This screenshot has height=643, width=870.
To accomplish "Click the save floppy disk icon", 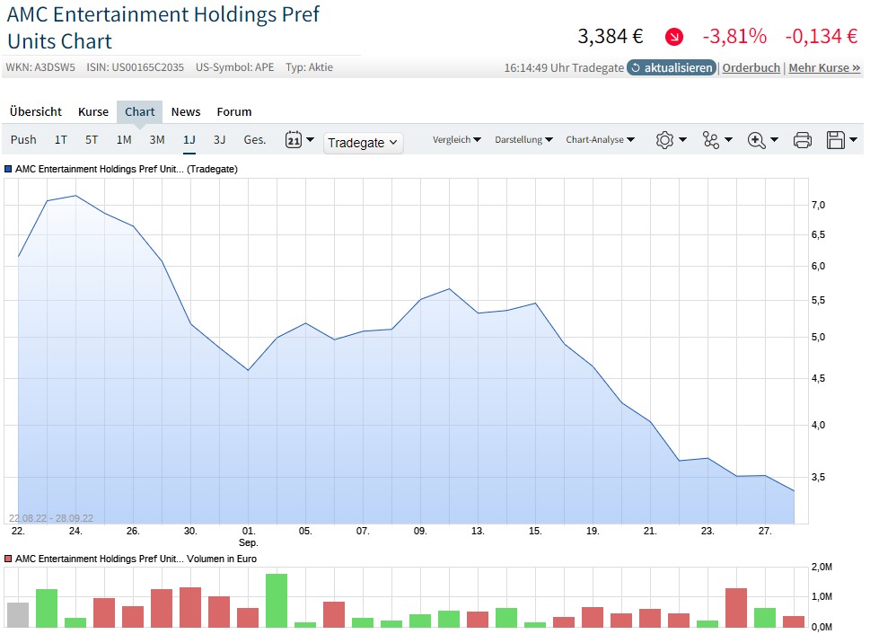I will click(836, 140).
